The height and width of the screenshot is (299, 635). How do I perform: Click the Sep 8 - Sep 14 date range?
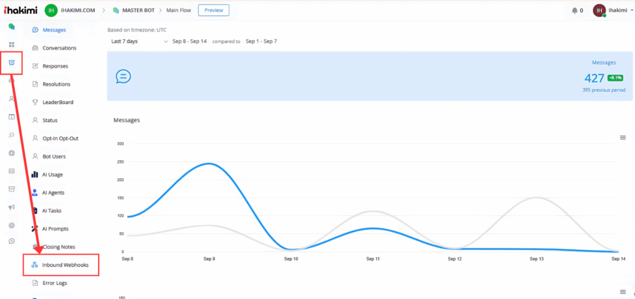pos(189,41)
